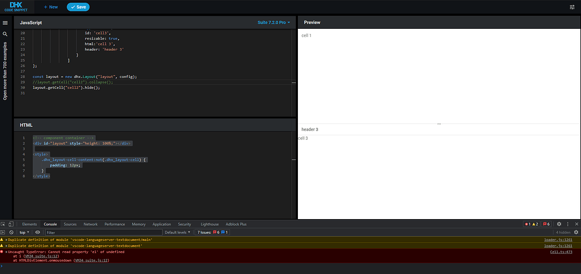This screenshot has width=581, height=274.
Task: Toggle the console sidebar panel icon
Action: point(3,232)
